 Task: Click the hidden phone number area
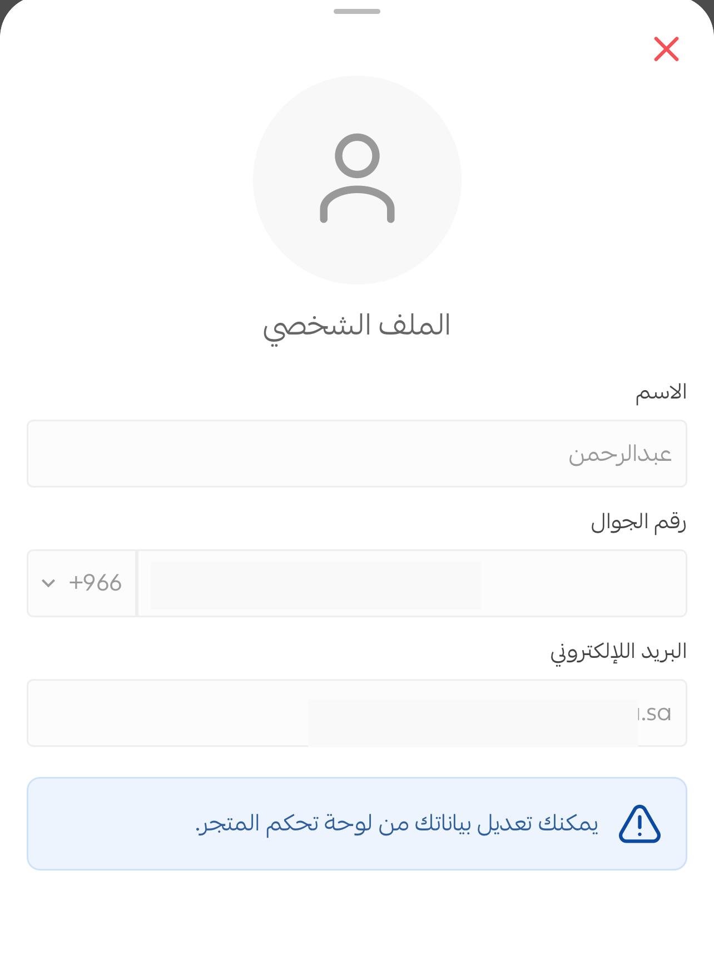pyautogui.click(x=316, y=585)
